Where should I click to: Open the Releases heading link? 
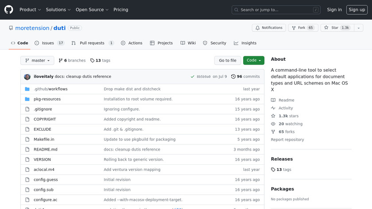282,159
